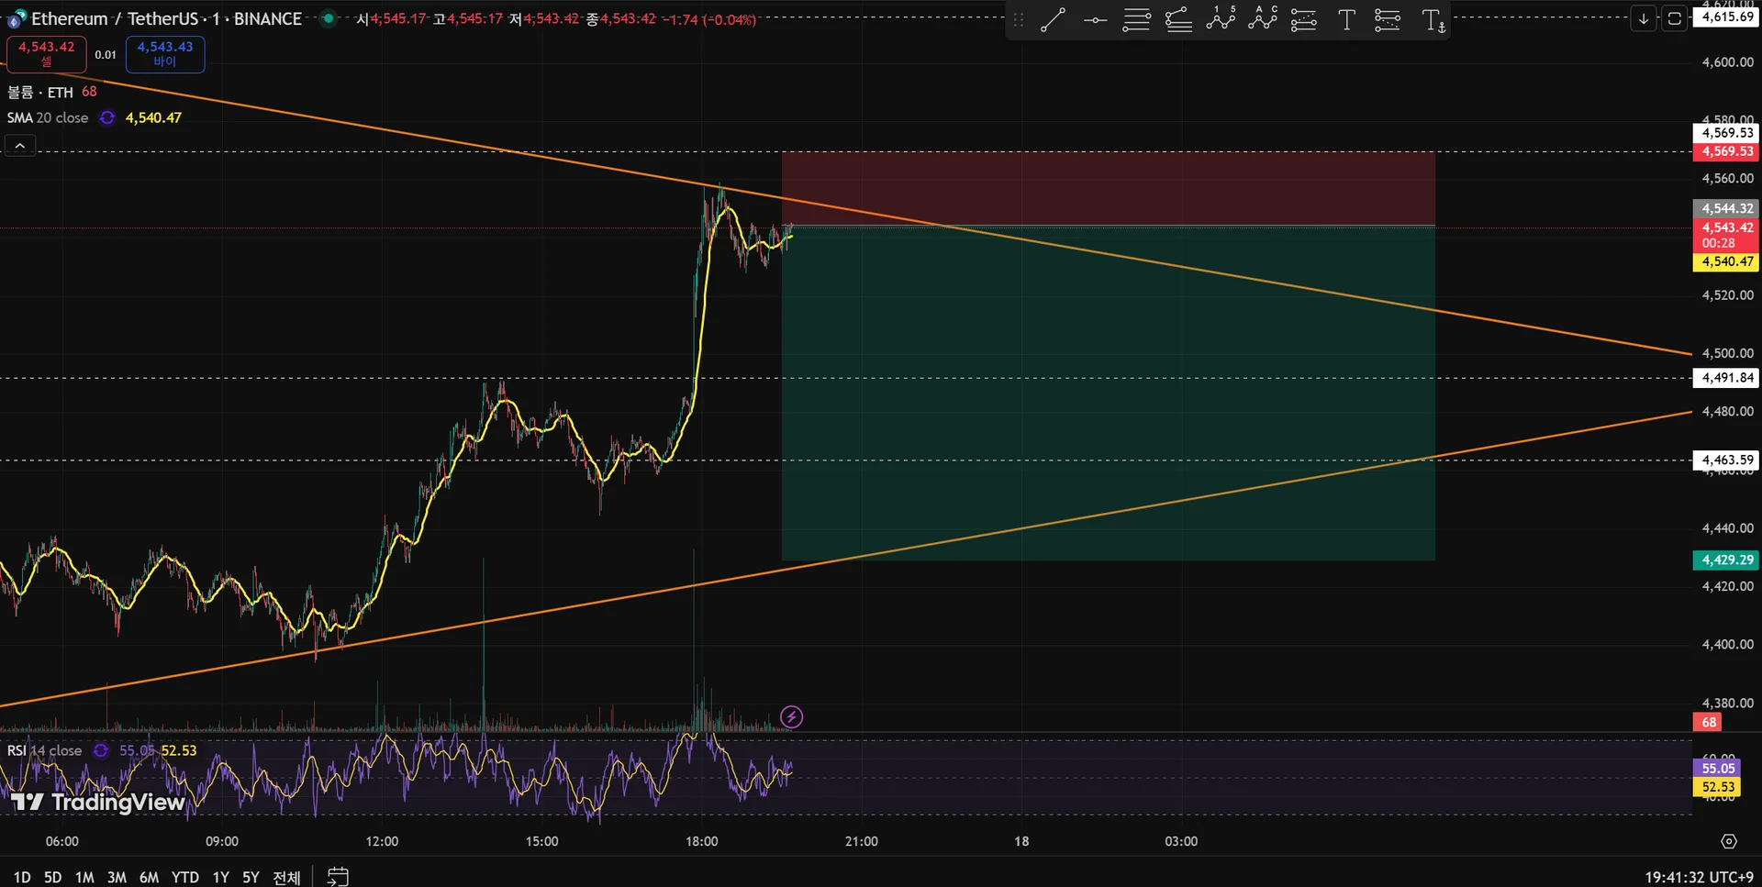Click the SMA 20 close legend label
The height and width of the screenshot is (887, 1762).
[x=48, y=117]
